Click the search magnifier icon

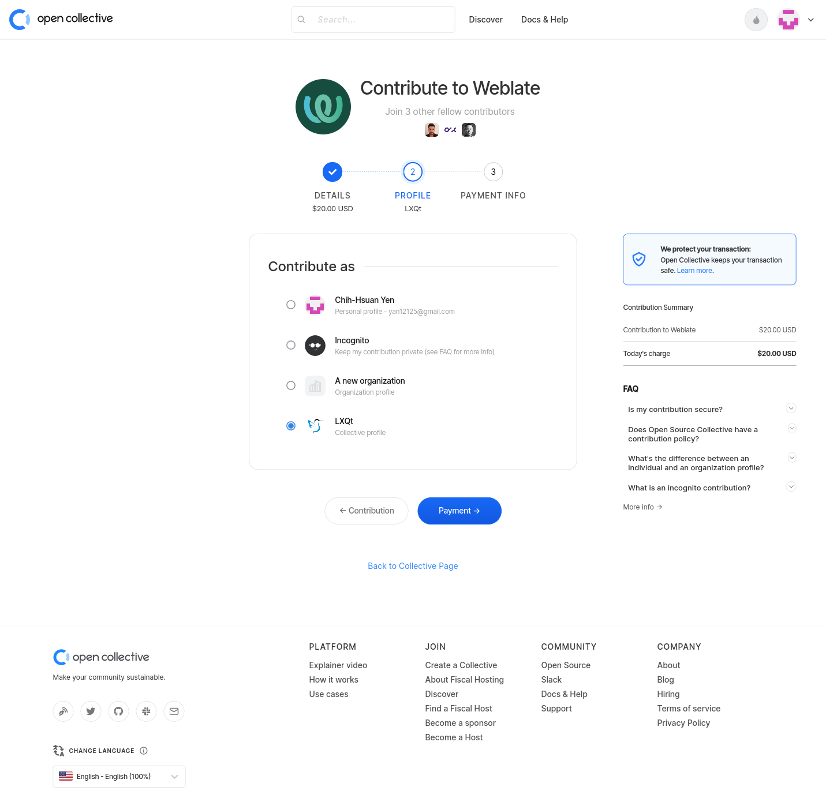[301, 20]
